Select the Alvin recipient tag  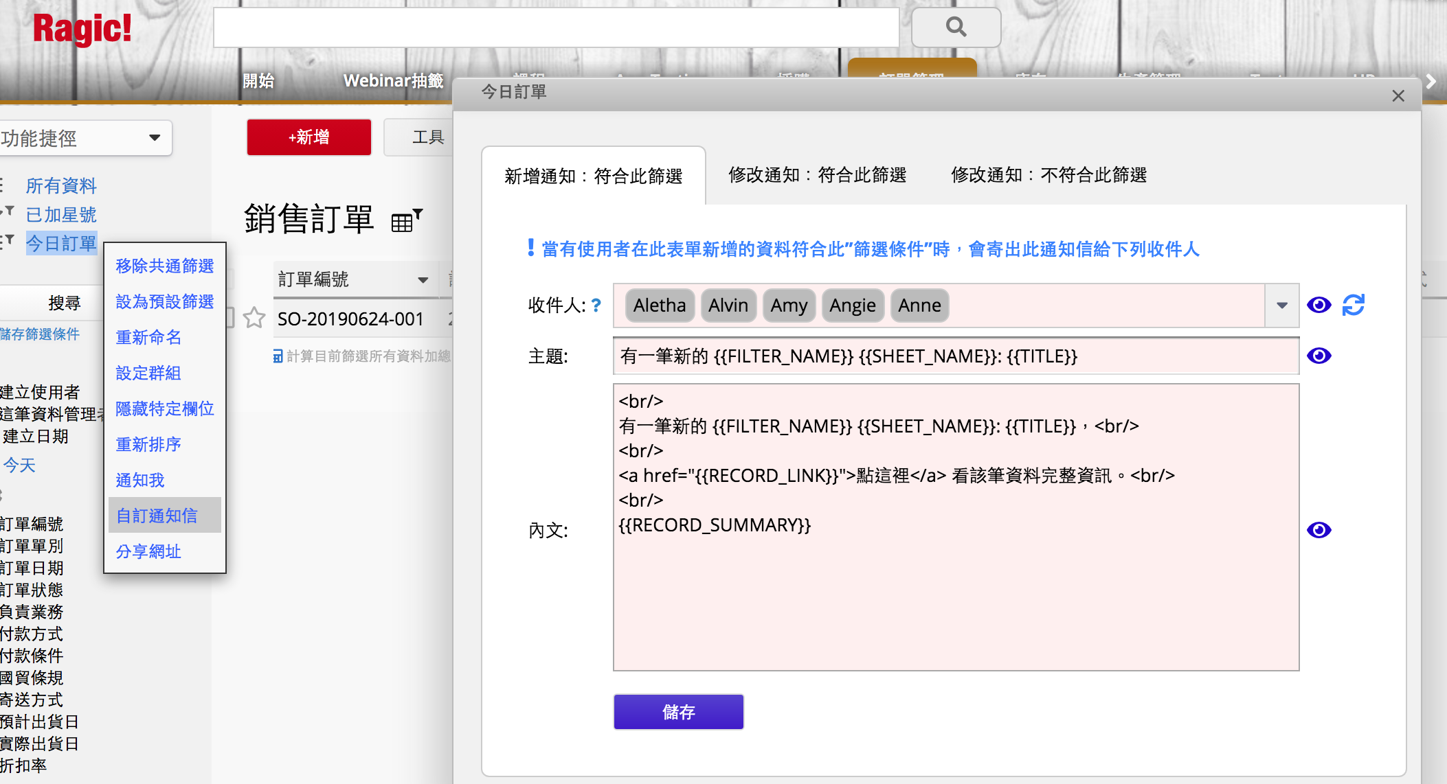tap(728, 305)
